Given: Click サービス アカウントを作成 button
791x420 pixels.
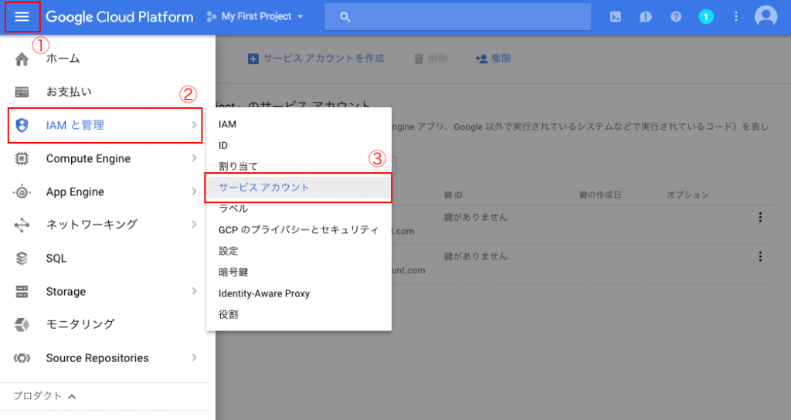Looking at the screenshot, I should (x=316, y=59).
